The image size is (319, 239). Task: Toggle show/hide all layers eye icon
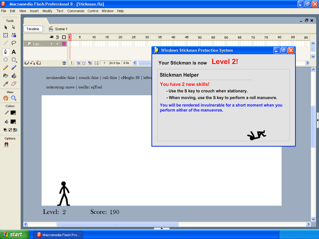coord(52,37)
